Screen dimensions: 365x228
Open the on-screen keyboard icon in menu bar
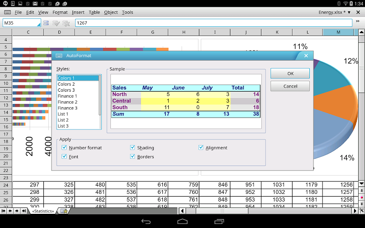point(7,12)
